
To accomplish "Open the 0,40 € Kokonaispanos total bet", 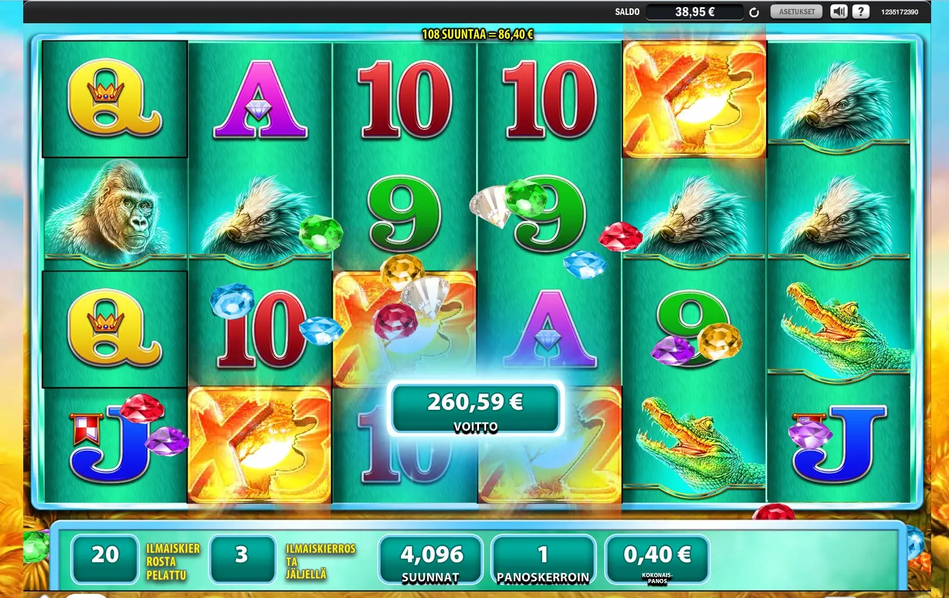I will point(657,560).
